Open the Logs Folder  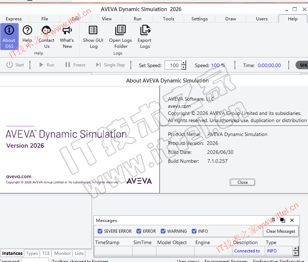[120, 37]
